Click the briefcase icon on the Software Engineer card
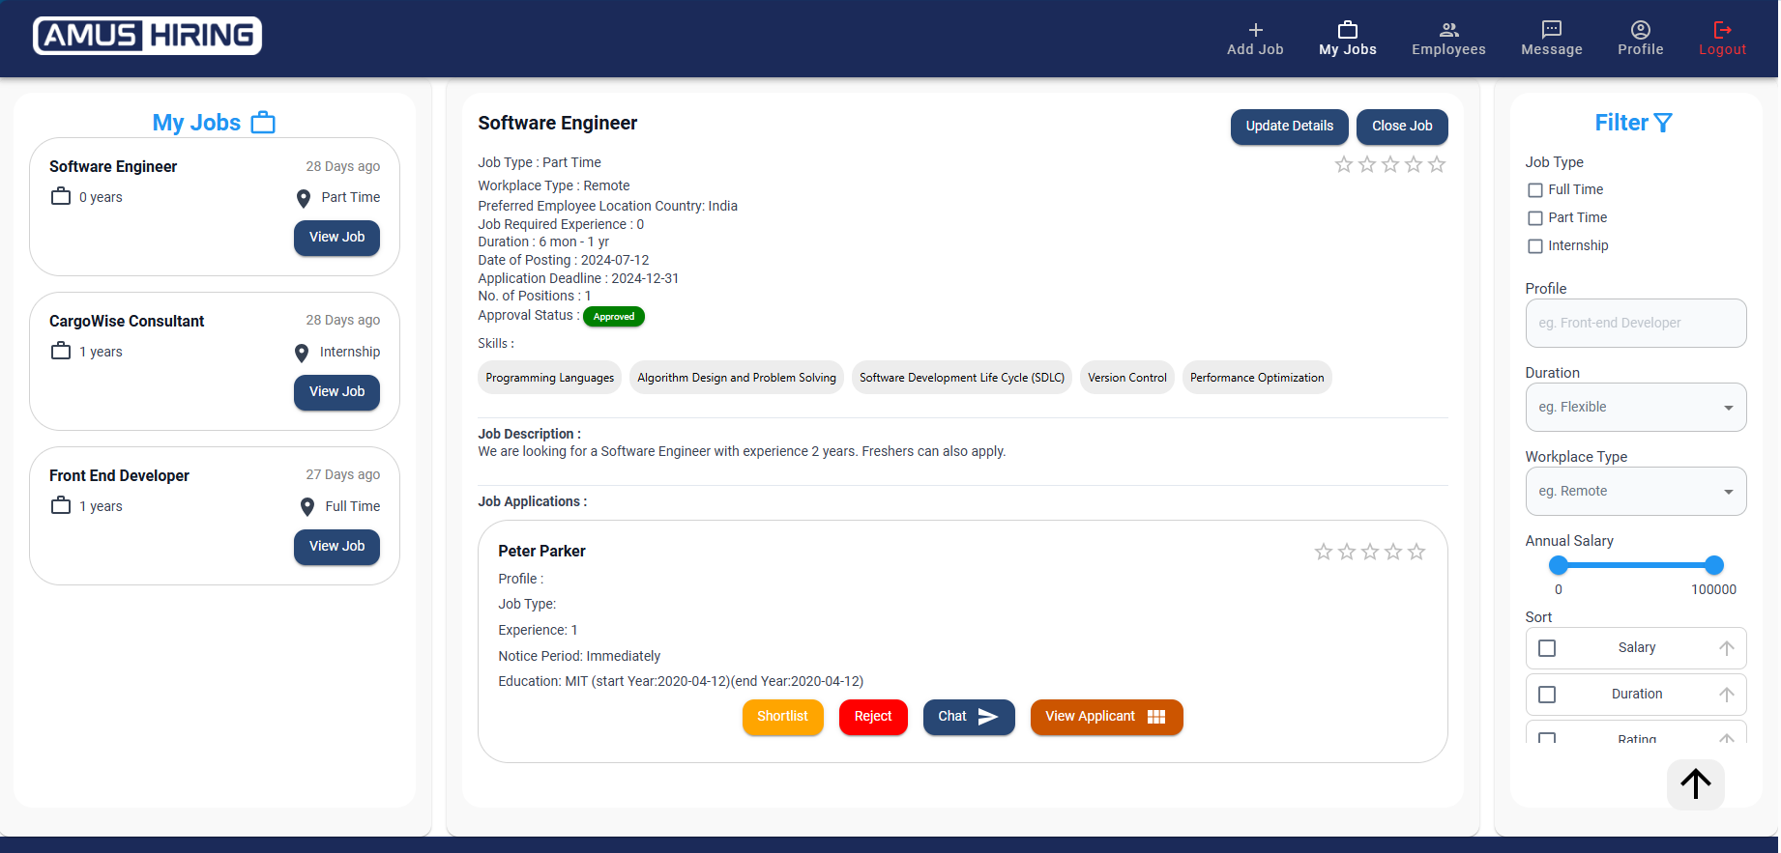 61,197
